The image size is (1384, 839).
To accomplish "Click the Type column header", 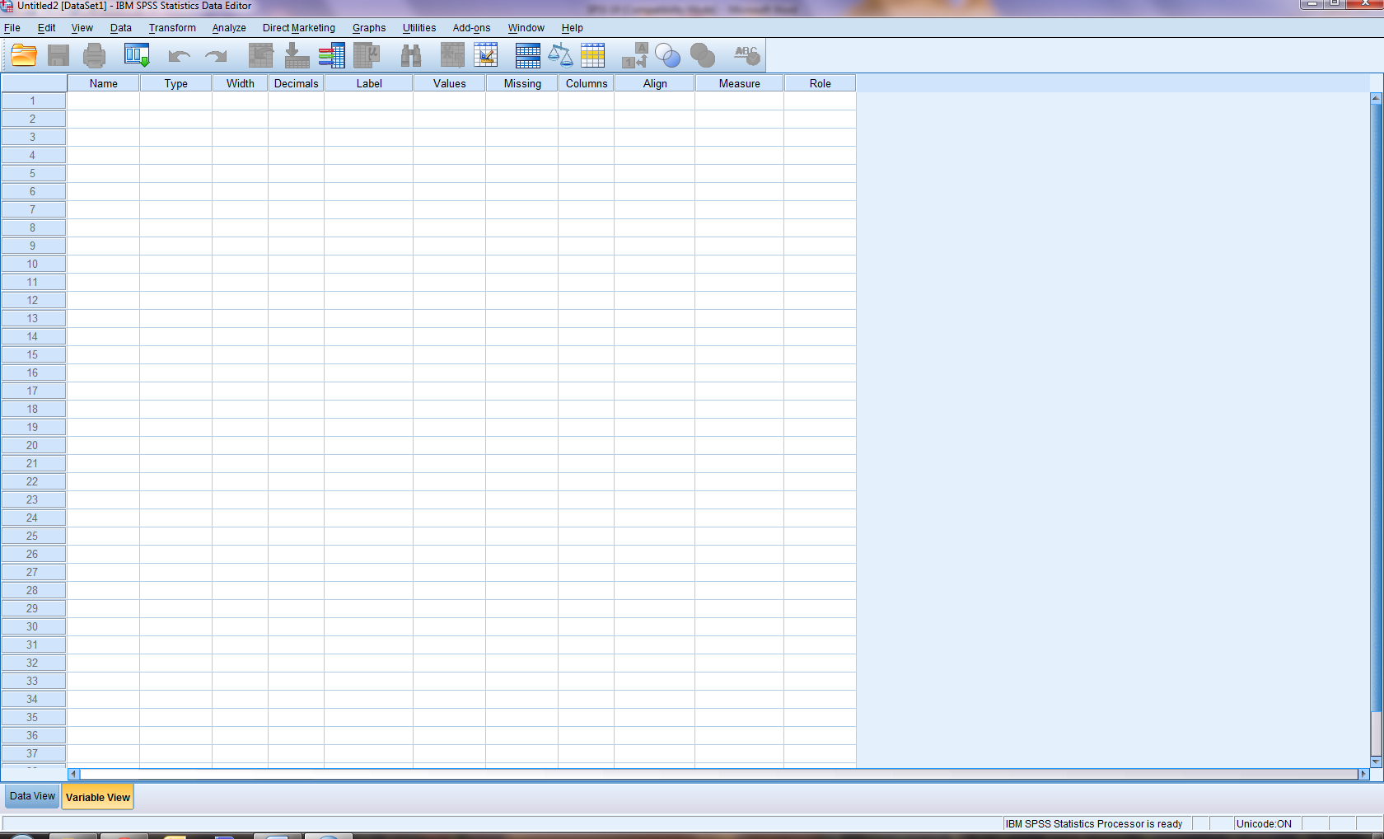I will point(176,83).
